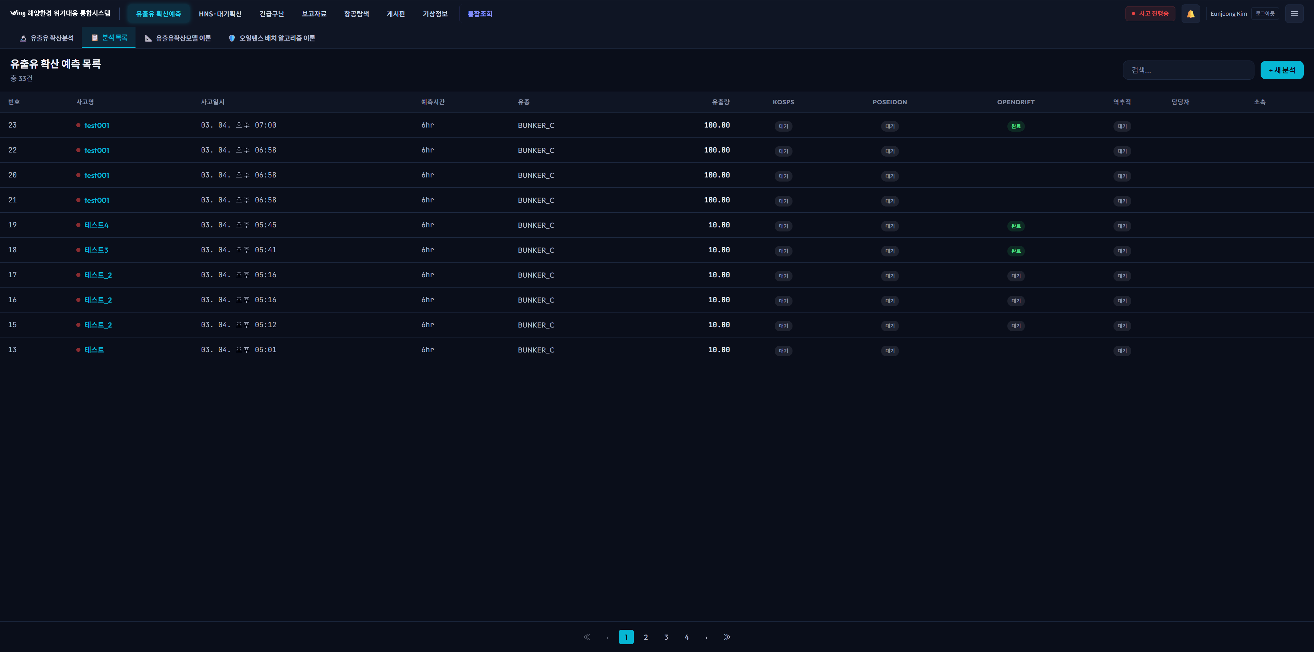Open HNS·대기확산 menu

pos(220,14)
